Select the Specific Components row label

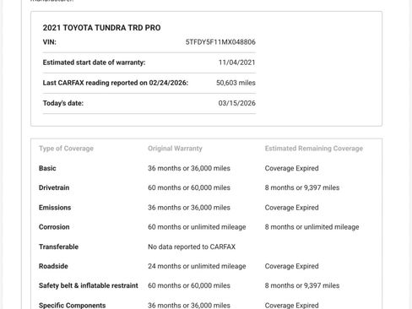(73, 305)
